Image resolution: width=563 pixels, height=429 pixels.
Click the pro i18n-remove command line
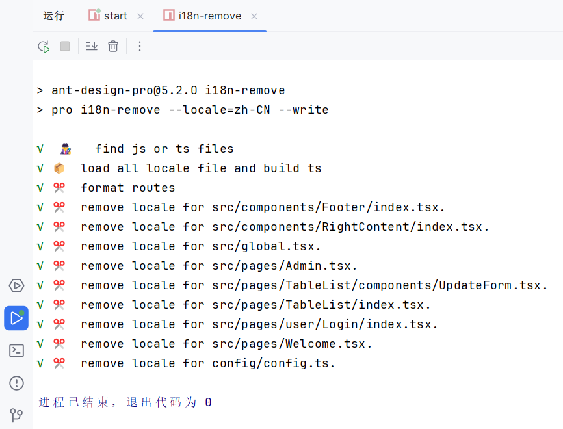[x=190, y=110]
